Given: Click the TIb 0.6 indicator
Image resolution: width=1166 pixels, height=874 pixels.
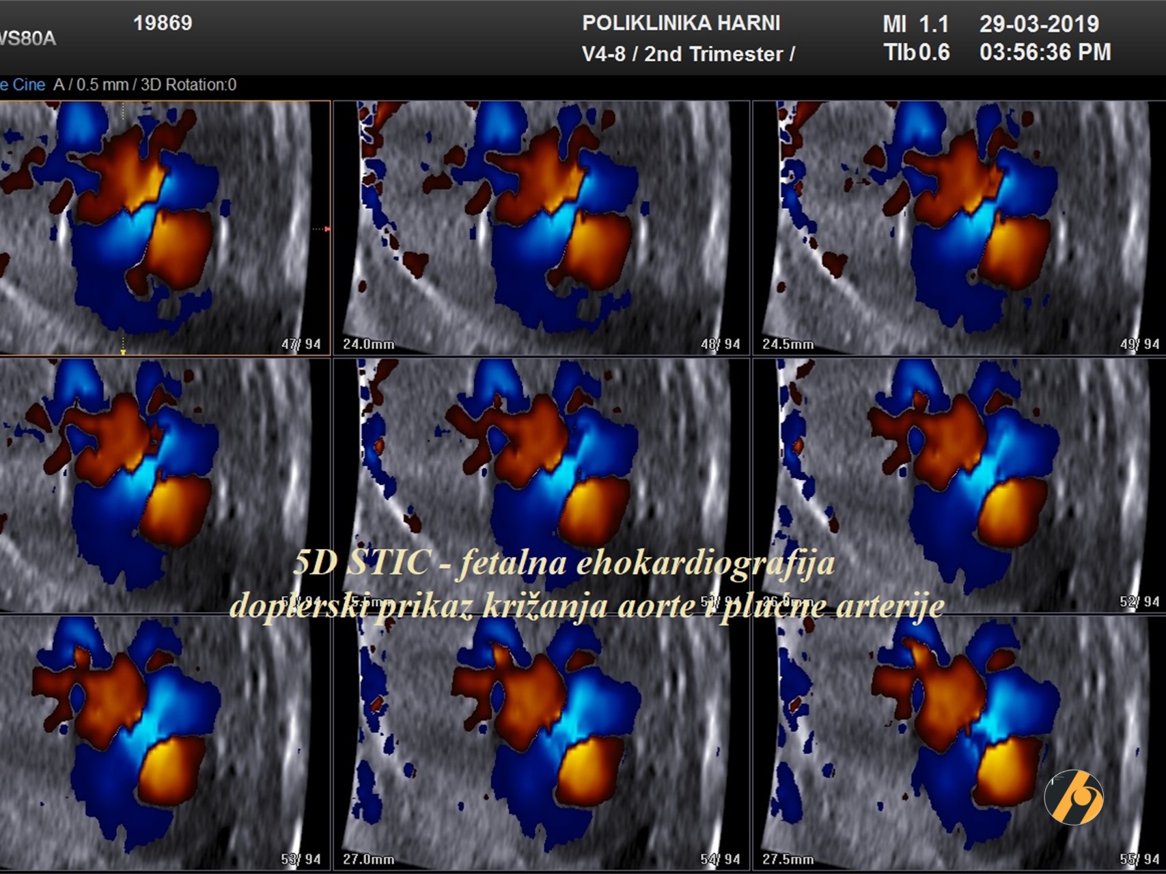Looking at the screenshot, I should [x=916, y=53].
